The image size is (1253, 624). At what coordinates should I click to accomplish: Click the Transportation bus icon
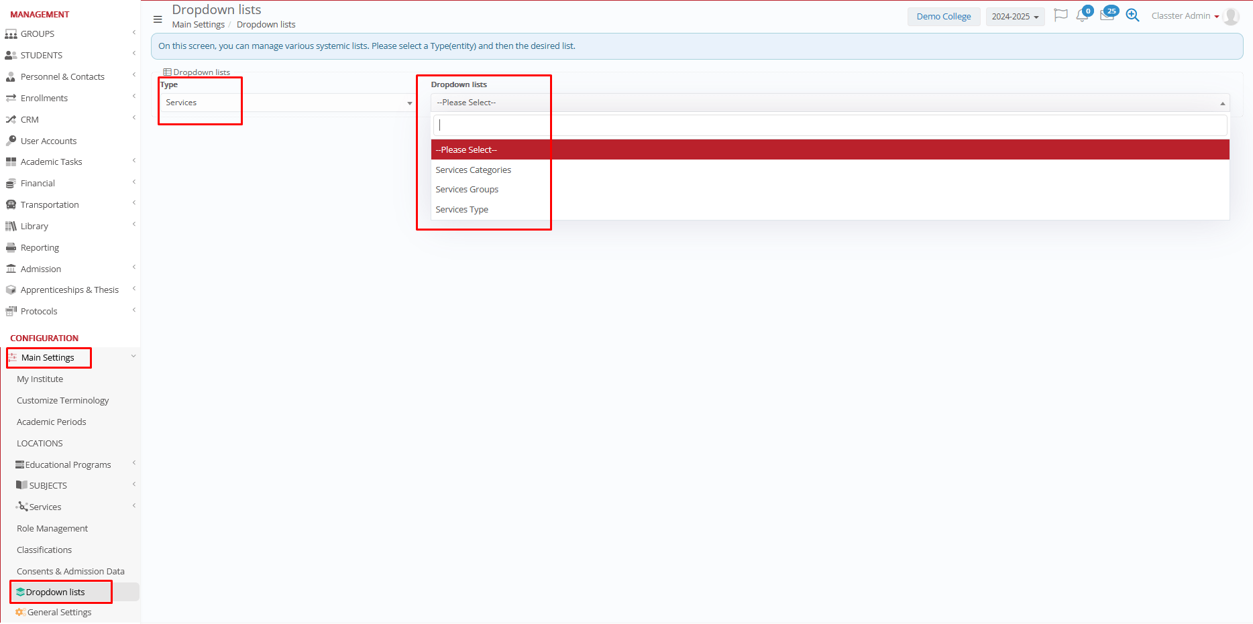pyautogui.click(x=11, y=204)
